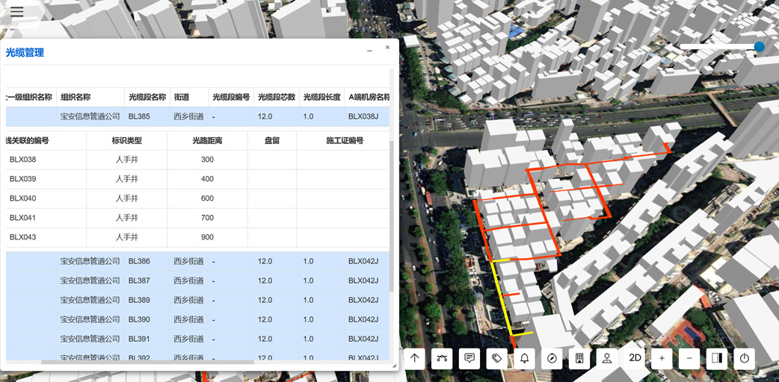The width and height of the screenshot is (779, 382).
Task: Select the BL389 cable row
Action: pos(197,300)
